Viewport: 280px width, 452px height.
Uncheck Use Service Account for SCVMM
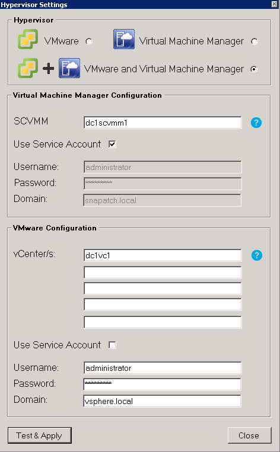coord(112,144)
